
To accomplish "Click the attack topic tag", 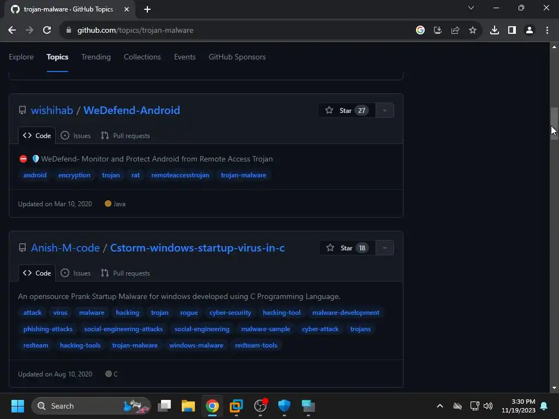I will (32, 313).
